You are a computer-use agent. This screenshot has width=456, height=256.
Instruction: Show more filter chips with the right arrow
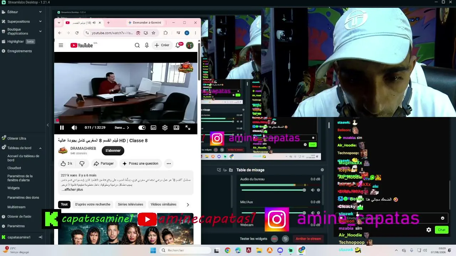click(x=188, y=204)
